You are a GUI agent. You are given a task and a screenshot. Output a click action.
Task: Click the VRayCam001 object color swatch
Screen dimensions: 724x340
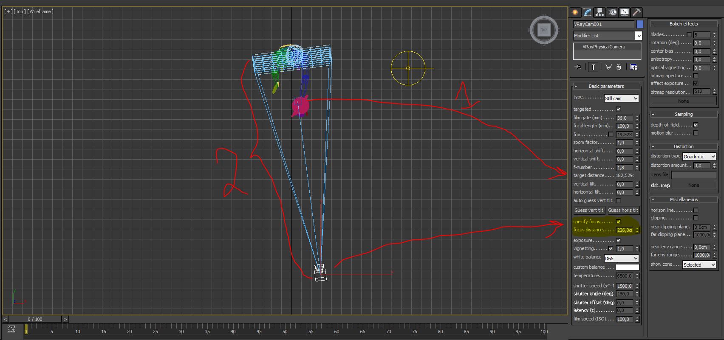click(640, 24)
